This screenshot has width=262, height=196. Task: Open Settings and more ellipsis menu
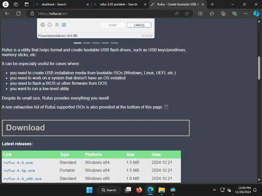point(245,14)
